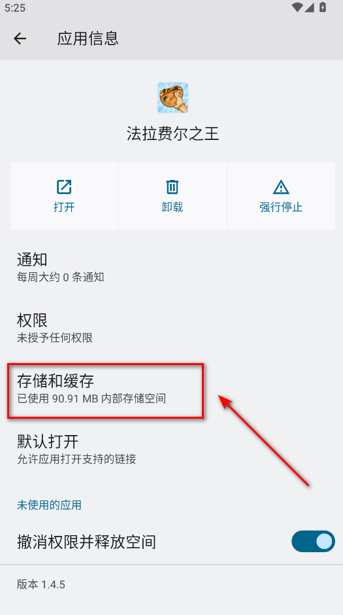The height and width of the screenshot is (615, 343).
Task: Tap the 卸载 button label
Action: [x=172, y=207]
